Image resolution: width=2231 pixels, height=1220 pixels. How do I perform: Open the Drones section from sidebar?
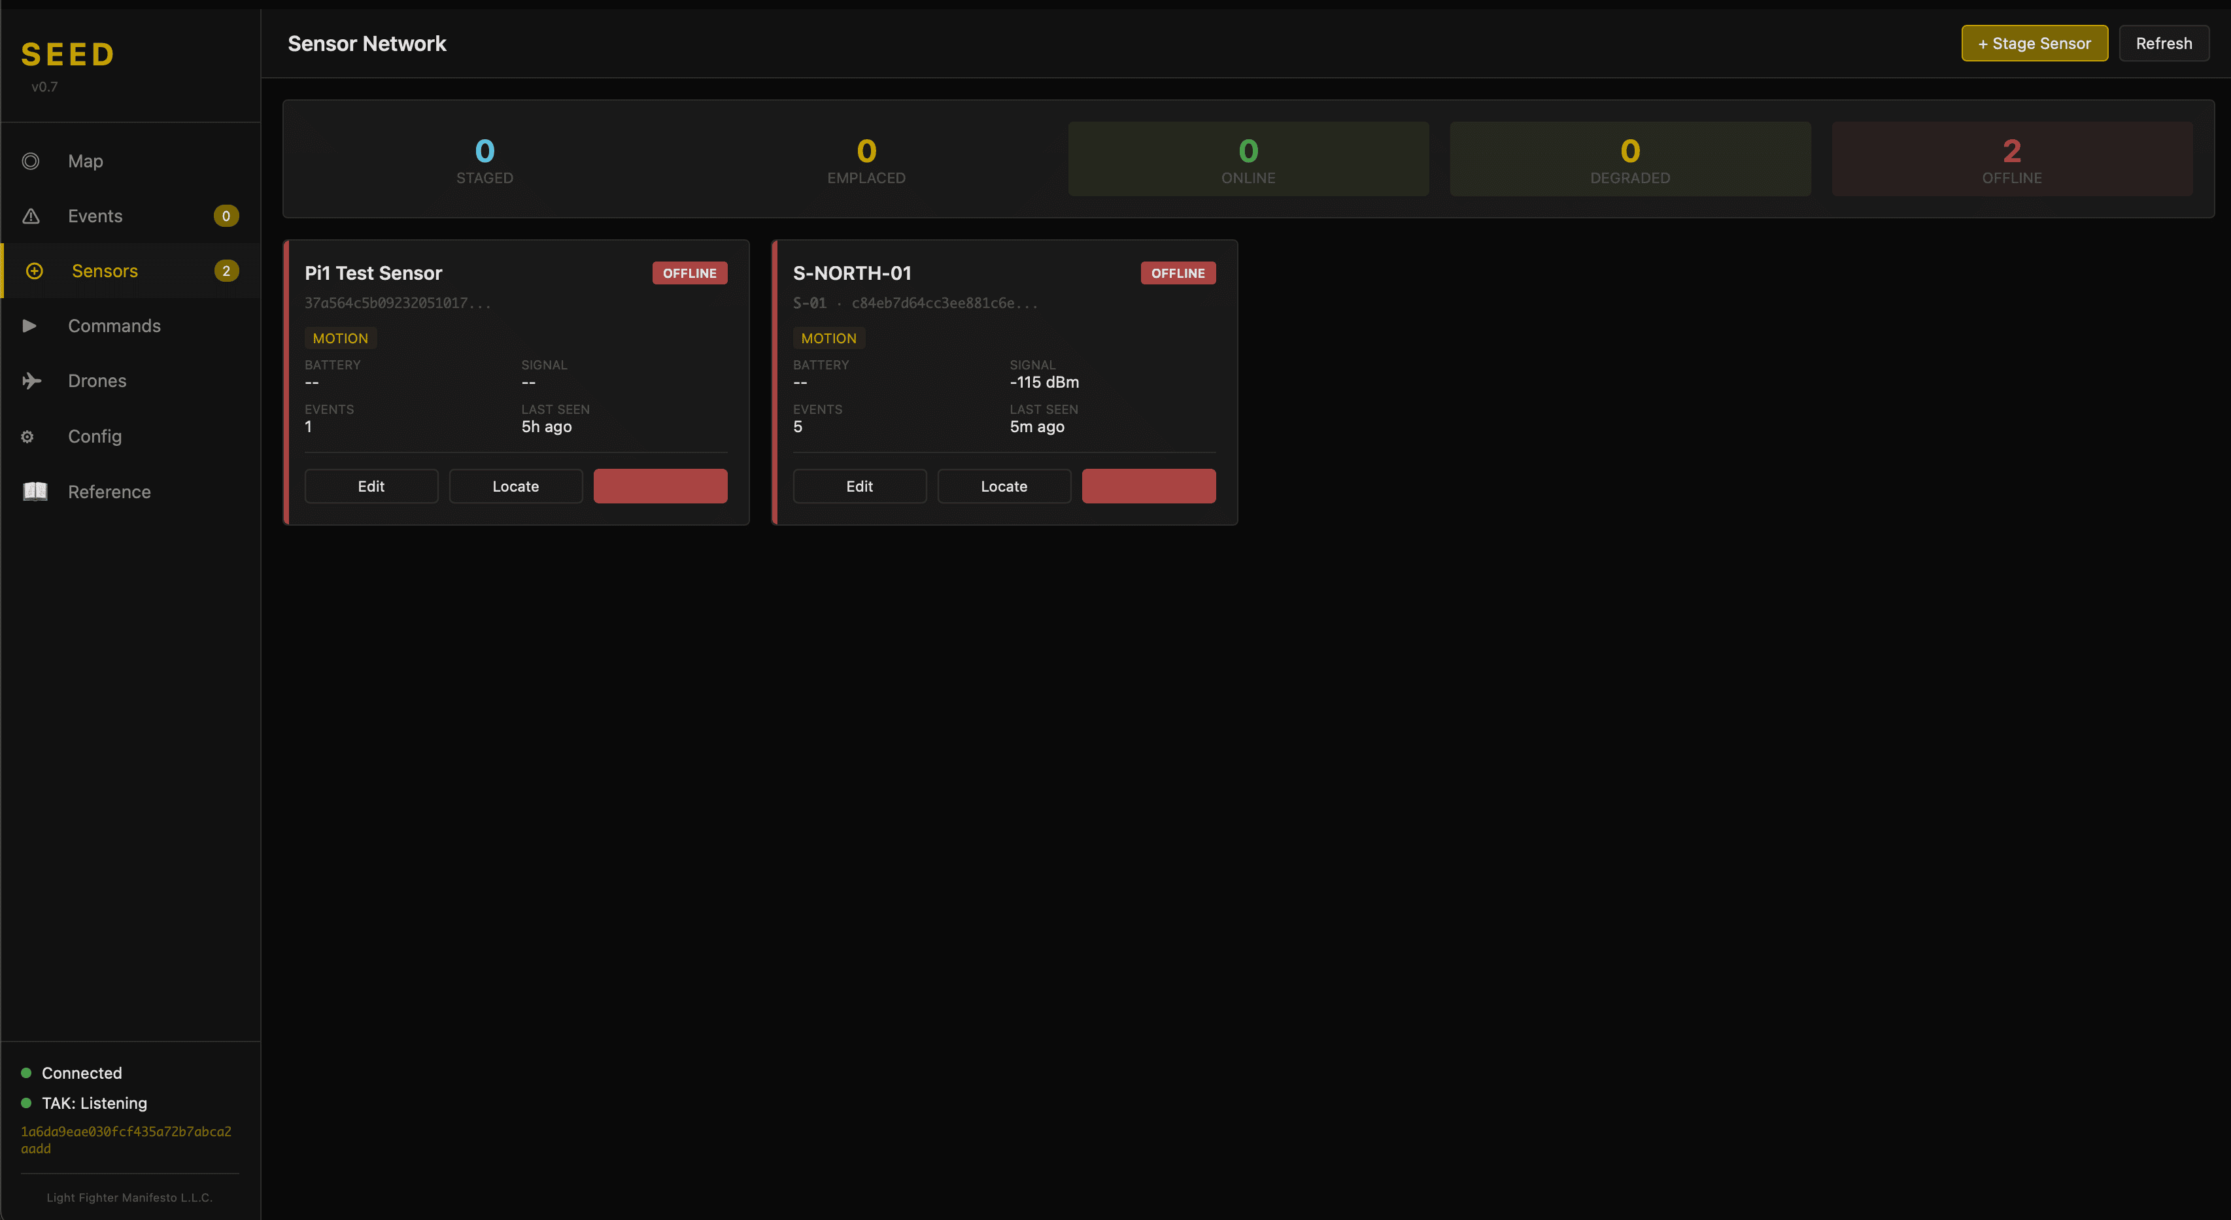tap(96, 380)
